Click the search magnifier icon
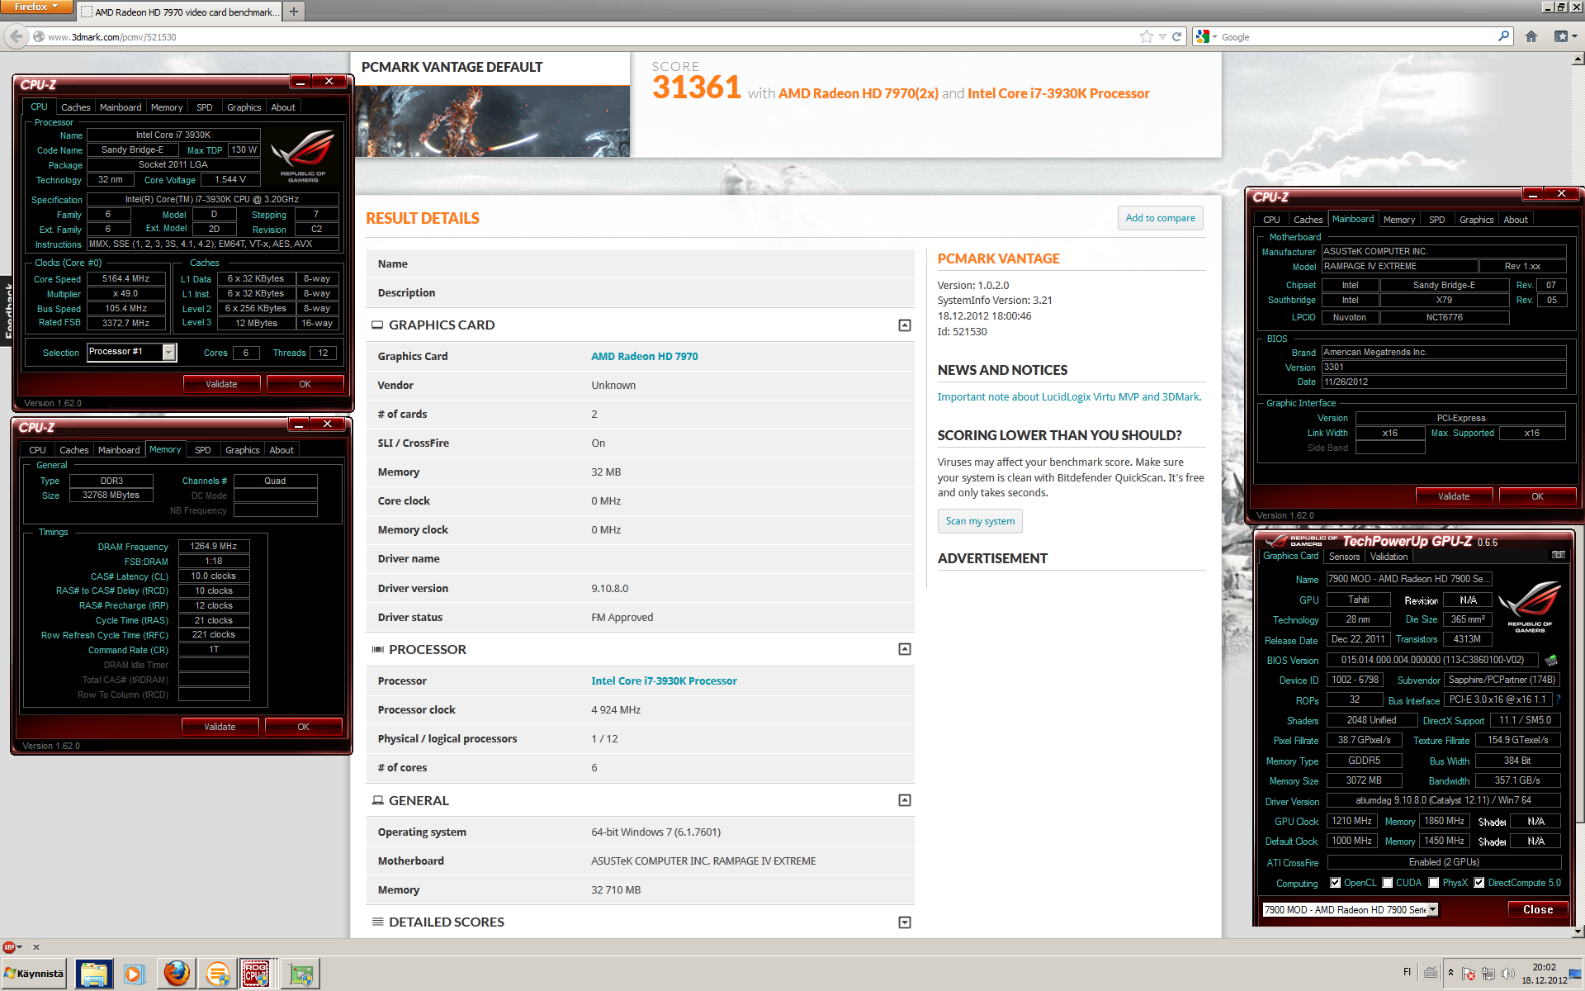1585x991 pixels. (x=1503, y=36)
